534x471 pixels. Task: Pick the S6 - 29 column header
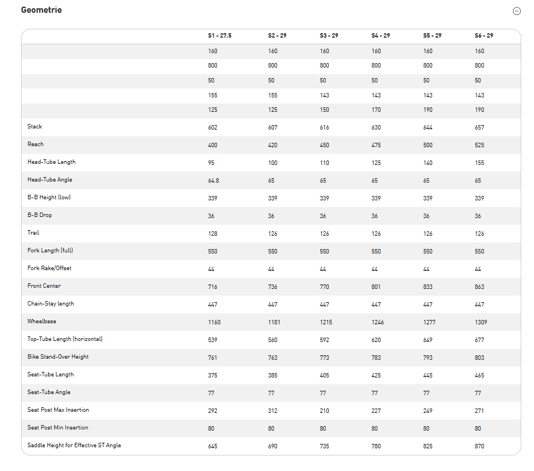click(484, 35)
